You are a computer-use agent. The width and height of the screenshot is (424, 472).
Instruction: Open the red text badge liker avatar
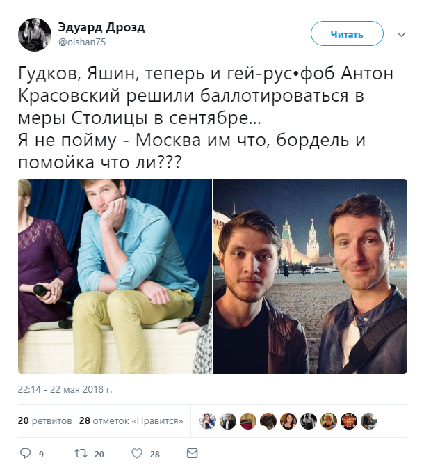348,420
